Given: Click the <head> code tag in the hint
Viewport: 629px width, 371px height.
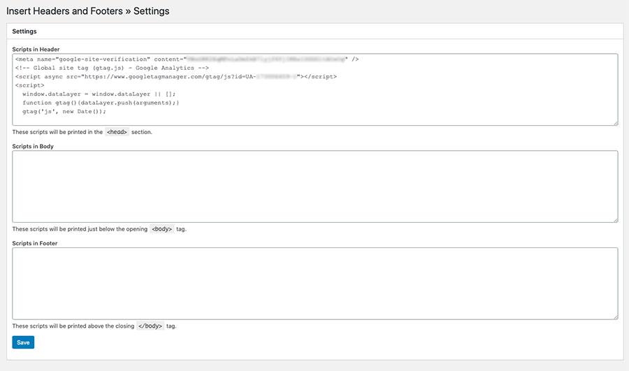Looking at the screenshot, I should pyautogui.click(x=117, y=131).
